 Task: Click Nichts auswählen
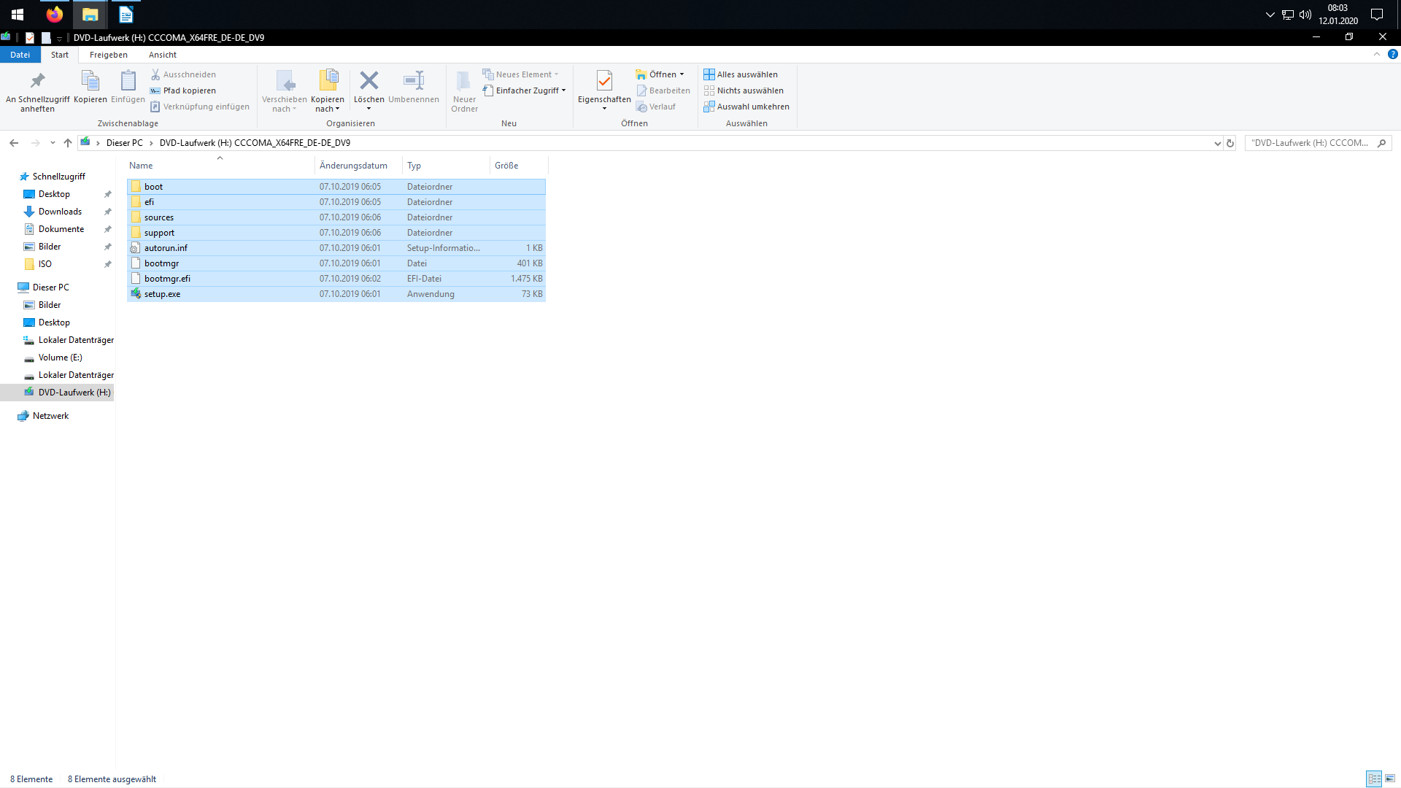pos(744,90)
